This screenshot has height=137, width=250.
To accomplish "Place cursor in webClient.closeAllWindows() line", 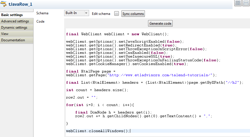I will pyautogui.click(x=98, y=131).
